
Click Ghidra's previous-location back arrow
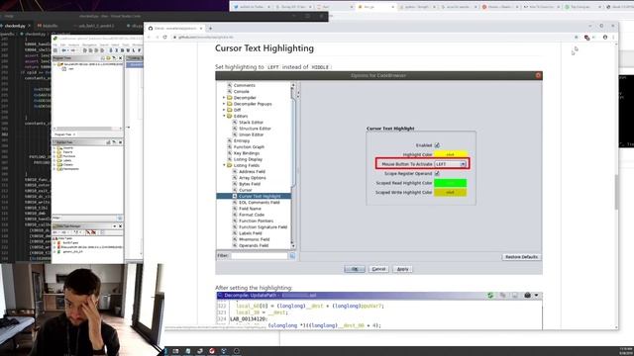(x=63, y=50)
